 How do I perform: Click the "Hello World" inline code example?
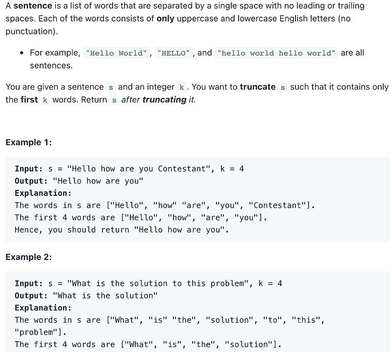[x=116, y=53]
